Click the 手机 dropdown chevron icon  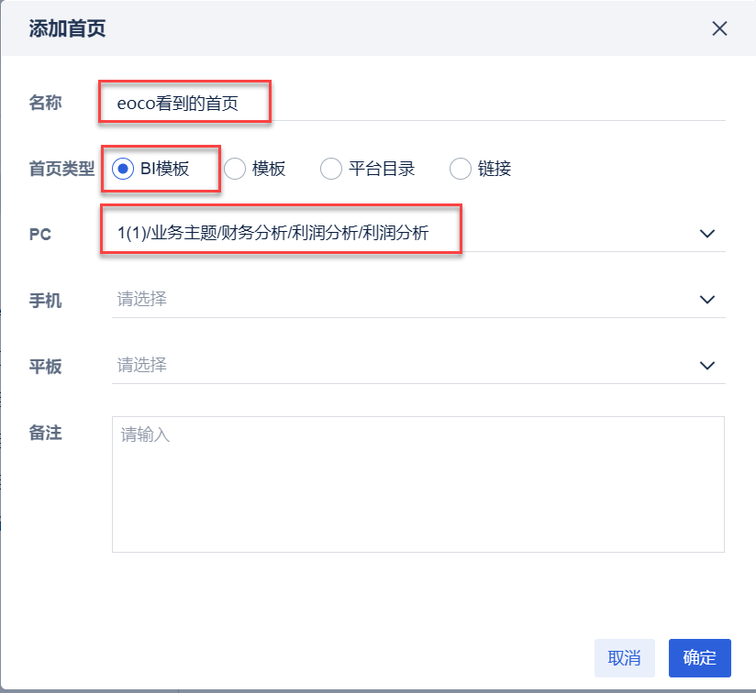click(707, 300)
